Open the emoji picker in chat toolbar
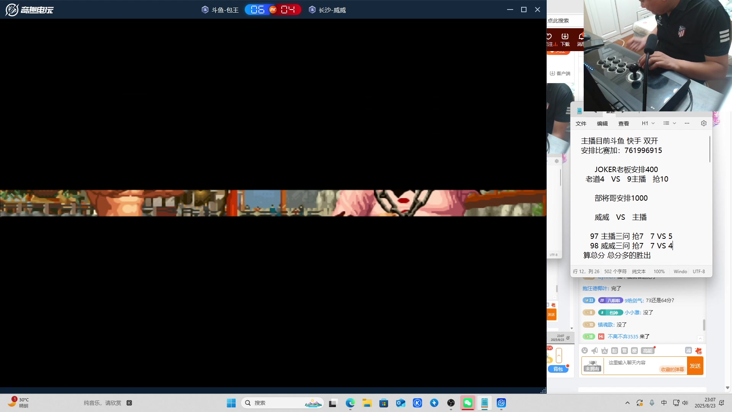This screenshot has height=412, width=732. pyautogui.click(x=584, y=351)
